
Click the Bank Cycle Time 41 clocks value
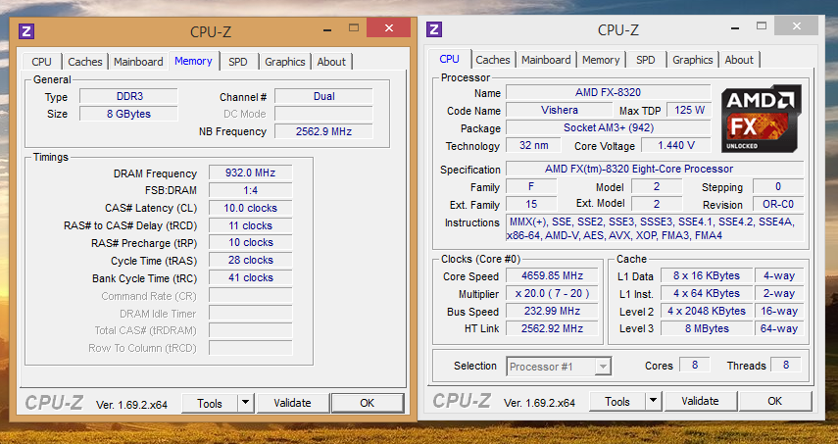(250, 277)
